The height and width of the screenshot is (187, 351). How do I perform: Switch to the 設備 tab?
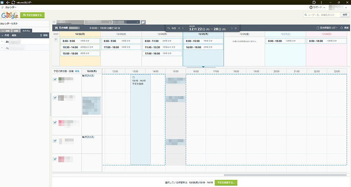pos(16,31)
